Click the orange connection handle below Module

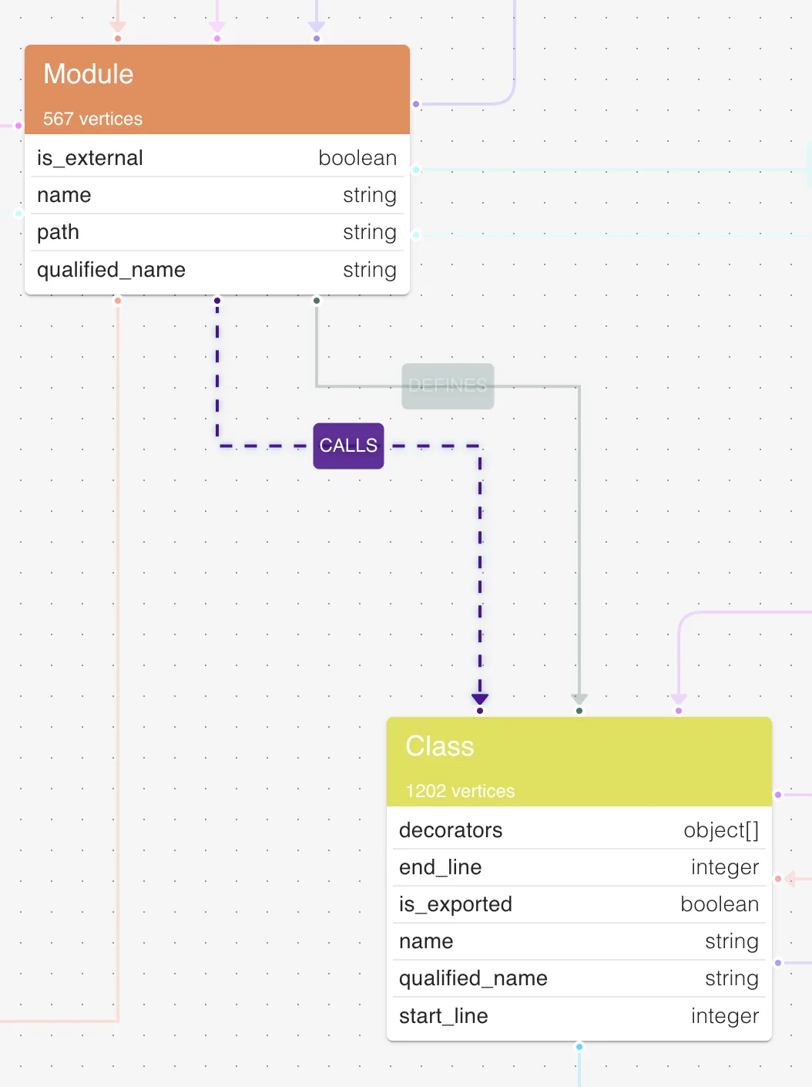tap(118, 301)
